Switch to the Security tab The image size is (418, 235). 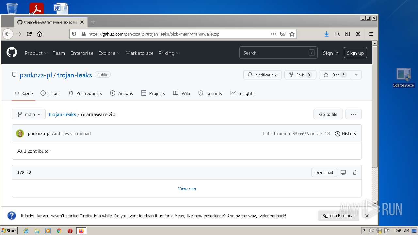click(210, 93)
